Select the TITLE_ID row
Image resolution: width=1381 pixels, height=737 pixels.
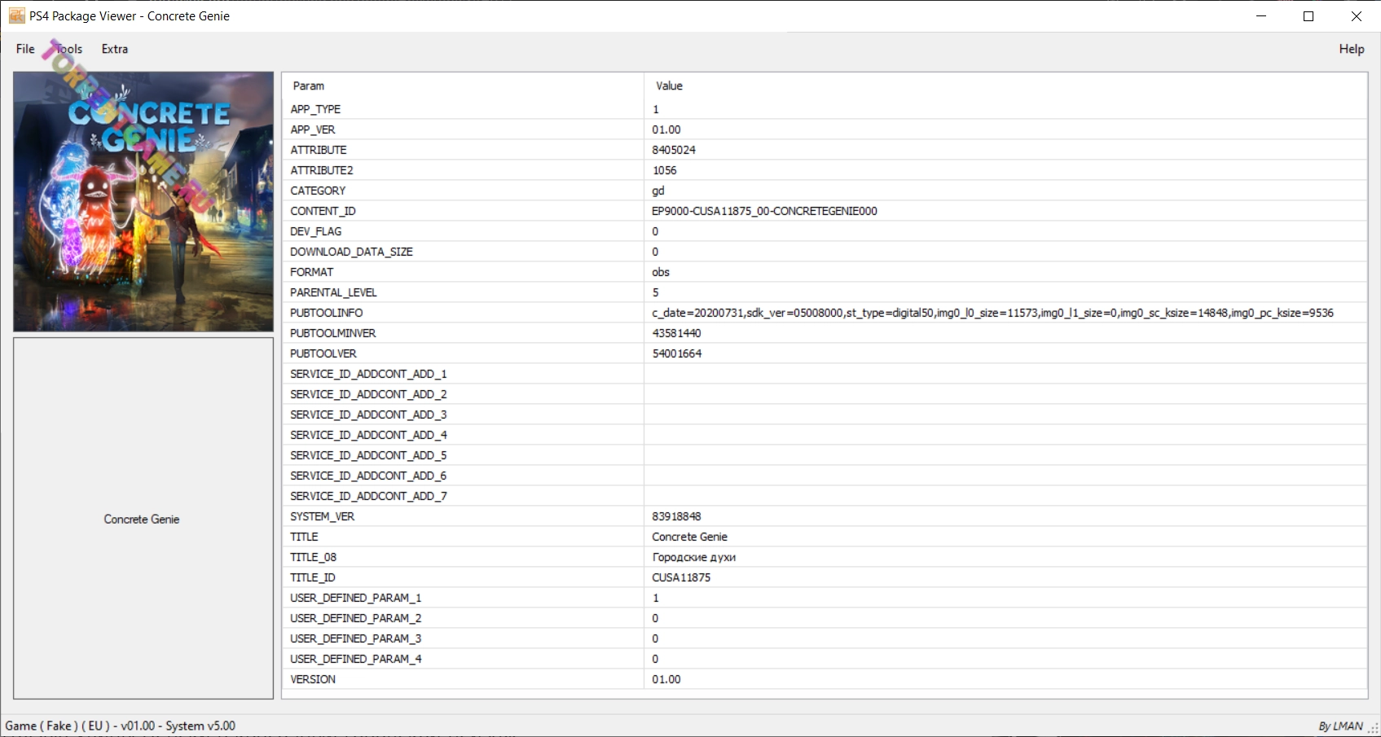[313, 577]
